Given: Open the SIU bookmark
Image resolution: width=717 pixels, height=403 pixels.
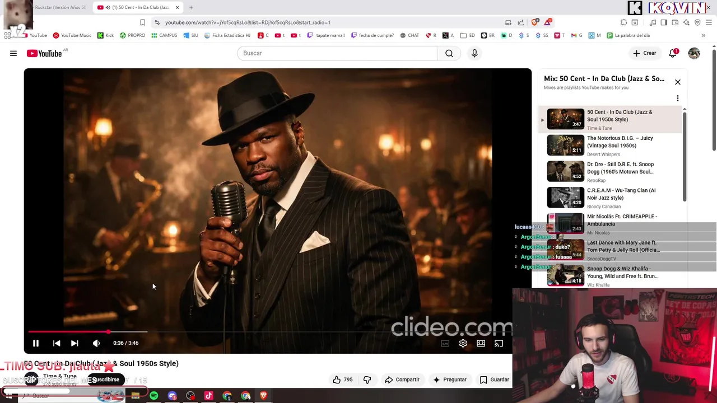Looking at the screenshot, I should coord(190,35).
